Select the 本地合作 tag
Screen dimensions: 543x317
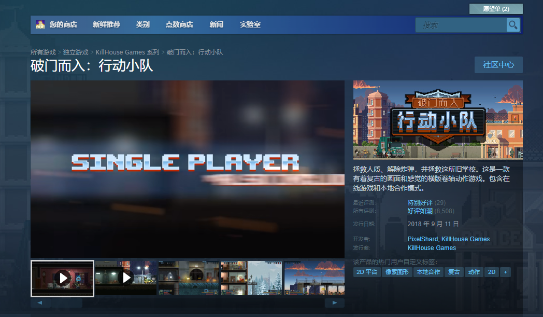pyautogui.click(x=428, y=272)
